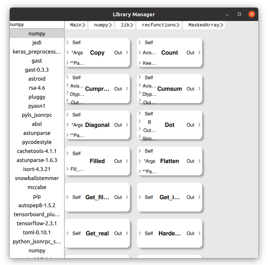Click the Filled Fill_... input arrow
Screen dimensions: 268x265
68,169
